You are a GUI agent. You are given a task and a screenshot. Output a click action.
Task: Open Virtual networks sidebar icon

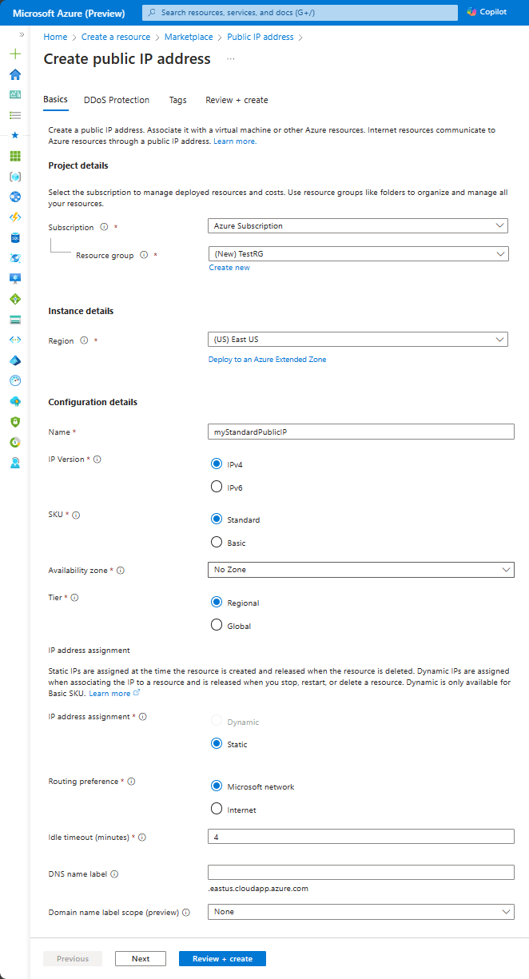click(x=15, y=339)
